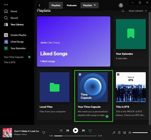This screenshot has height=140, width=151.
Task: Go to Home in sidebar
Action: click(x=11, y=11)
